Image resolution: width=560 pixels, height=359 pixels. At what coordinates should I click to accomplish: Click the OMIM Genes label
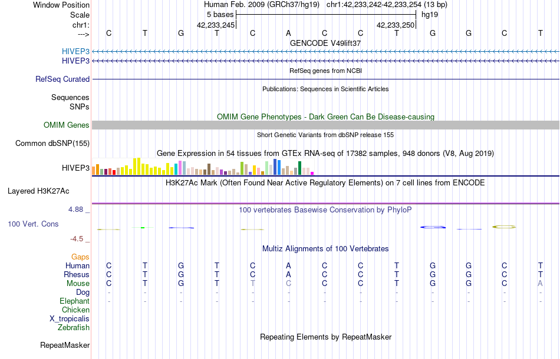click(67, 125)
